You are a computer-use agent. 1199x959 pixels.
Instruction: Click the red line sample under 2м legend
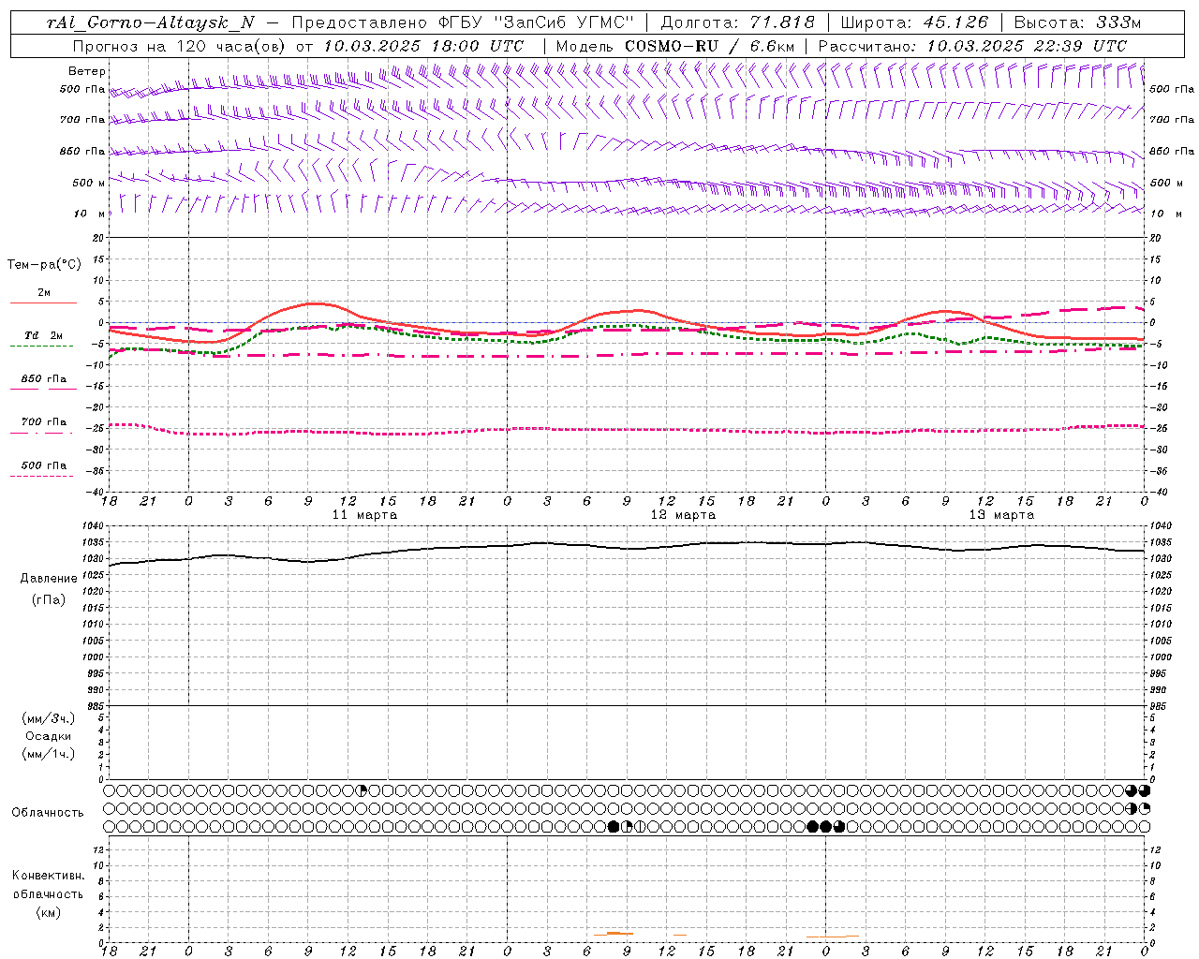(43, 303)
